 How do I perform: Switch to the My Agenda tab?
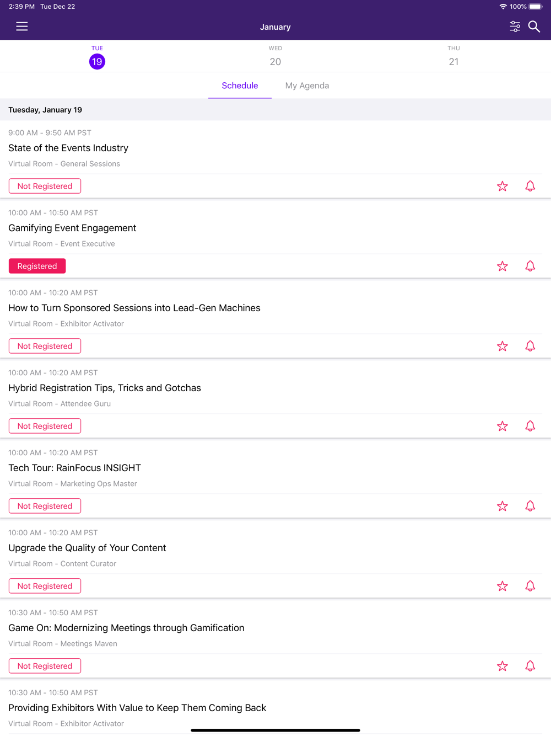pyautogui.click(x=307, y=86)
